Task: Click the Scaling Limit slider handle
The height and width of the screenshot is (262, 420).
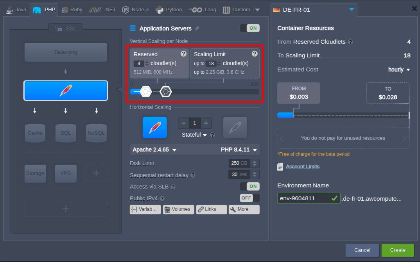Action: click(x=165, y=92)
